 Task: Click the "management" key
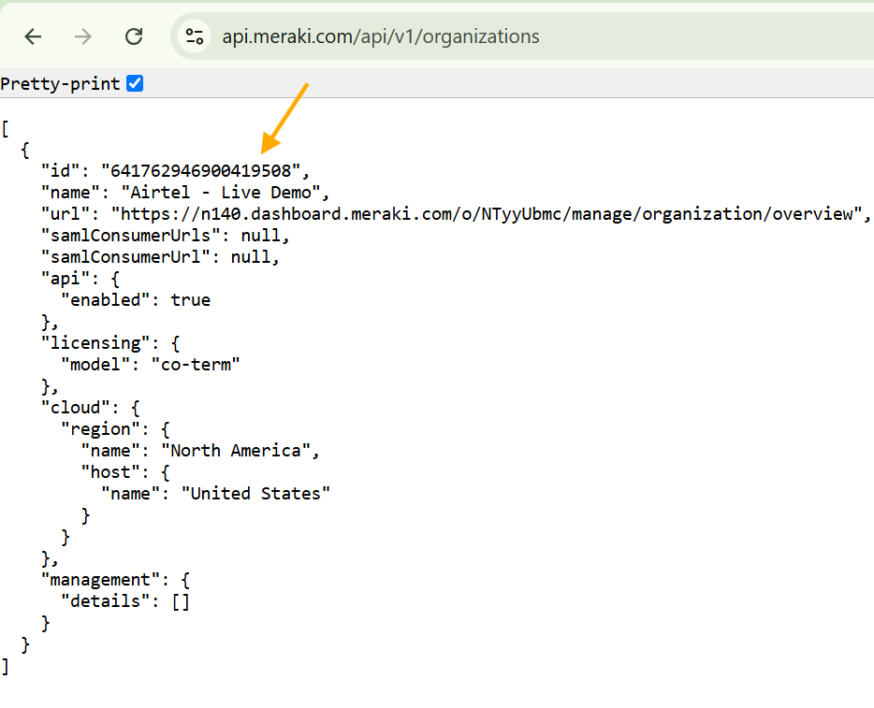click(x=101, y=580)
